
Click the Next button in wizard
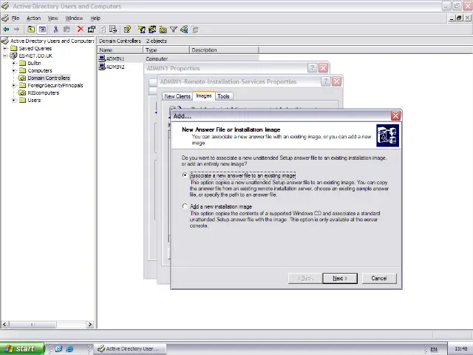pos(339,278)
